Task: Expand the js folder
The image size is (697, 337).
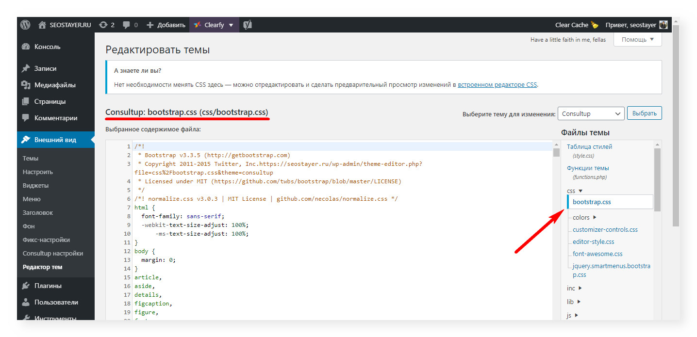Action: point(573,315)
